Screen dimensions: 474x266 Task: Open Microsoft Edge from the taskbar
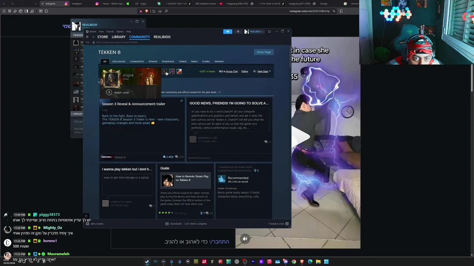310,262
